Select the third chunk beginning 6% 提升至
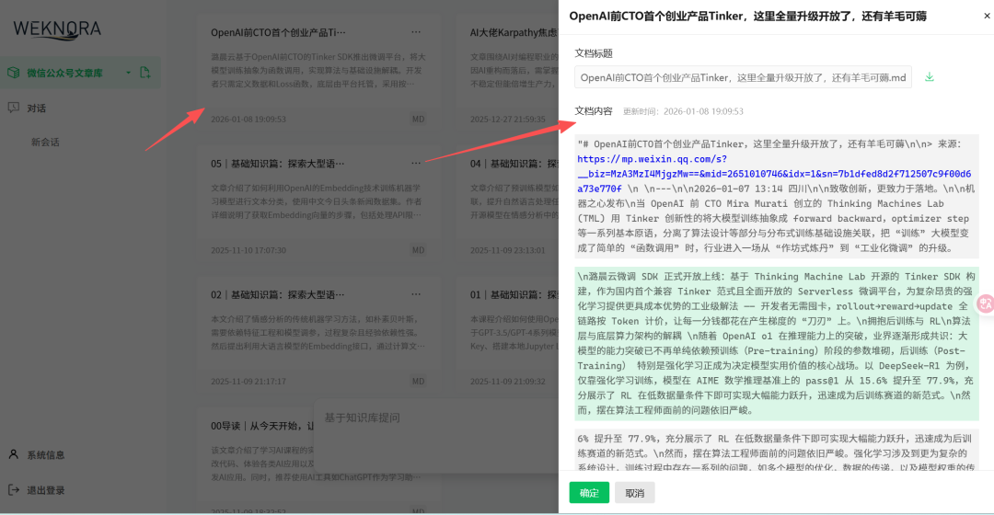This screenshot has width=994, height=515. (777, 451)
